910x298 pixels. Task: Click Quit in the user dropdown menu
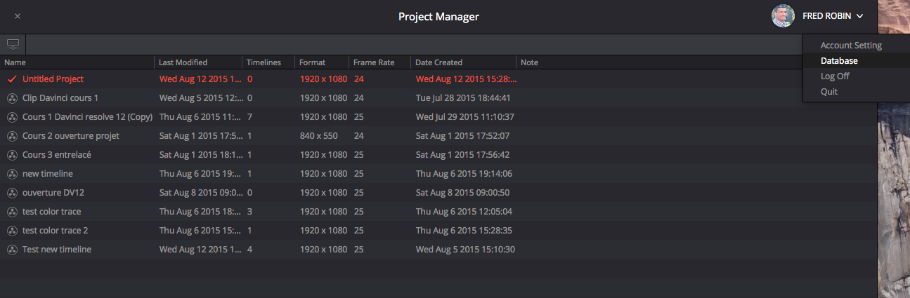[829, 92]
